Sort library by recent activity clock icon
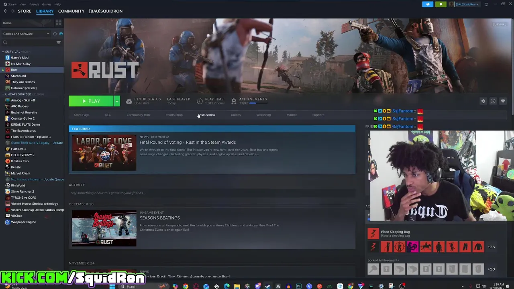Viewport: 514px width, 289px height. click(55, 34)
